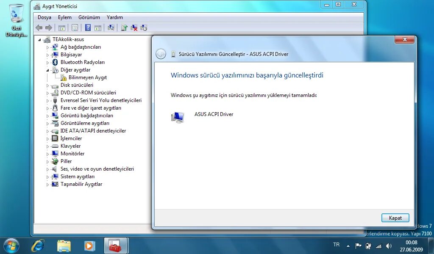
Task: Click the Disable device icon with down arrow
Action: pos(144,28)
